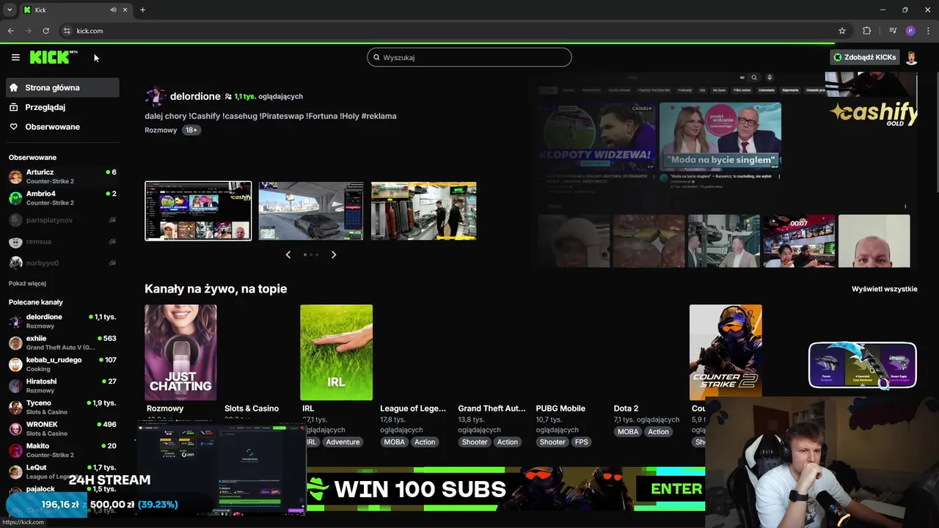Bookmark this page with the star icon

click(842, 31)
